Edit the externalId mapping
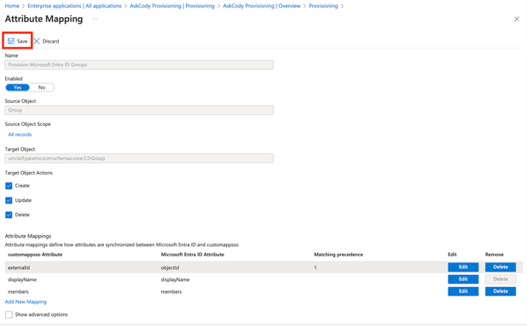 [x=463, y=267]
